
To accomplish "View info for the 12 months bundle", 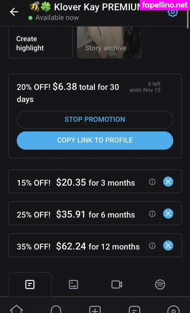I will coord(152,245).
